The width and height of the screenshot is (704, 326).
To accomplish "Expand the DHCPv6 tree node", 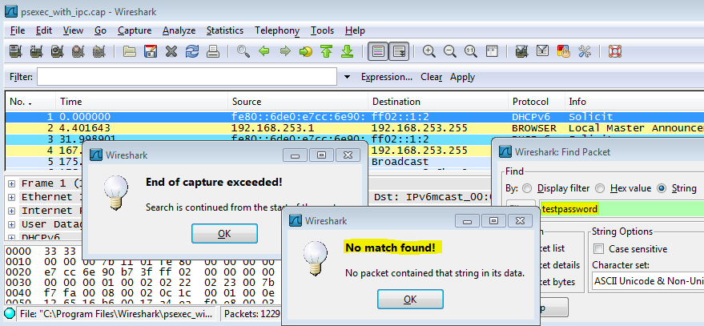I will coord(11,236).
